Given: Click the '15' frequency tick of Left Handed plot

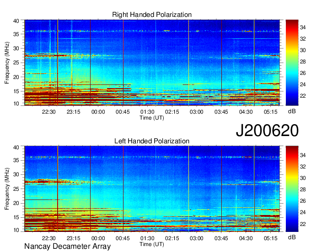Looking at the screenshot, I should pos(16,217).
